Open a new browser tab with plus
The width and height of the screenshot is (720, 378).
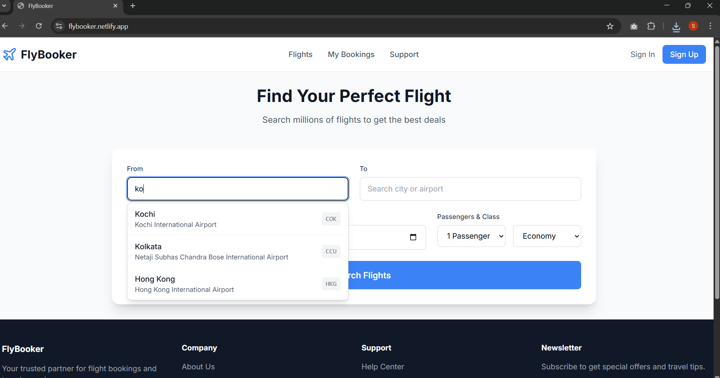coord(132,6)
